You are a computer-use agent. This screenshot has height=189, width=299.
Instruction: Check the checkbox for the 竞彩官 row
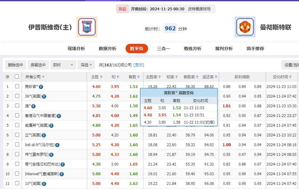coord(17,87)
